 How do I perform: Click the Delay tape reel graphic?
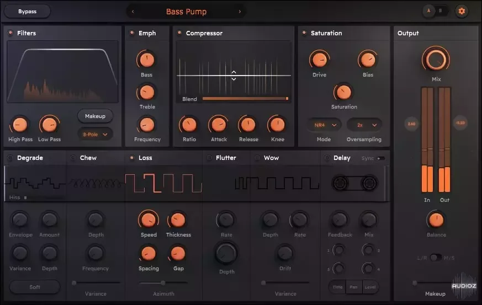tap(355, 183)
